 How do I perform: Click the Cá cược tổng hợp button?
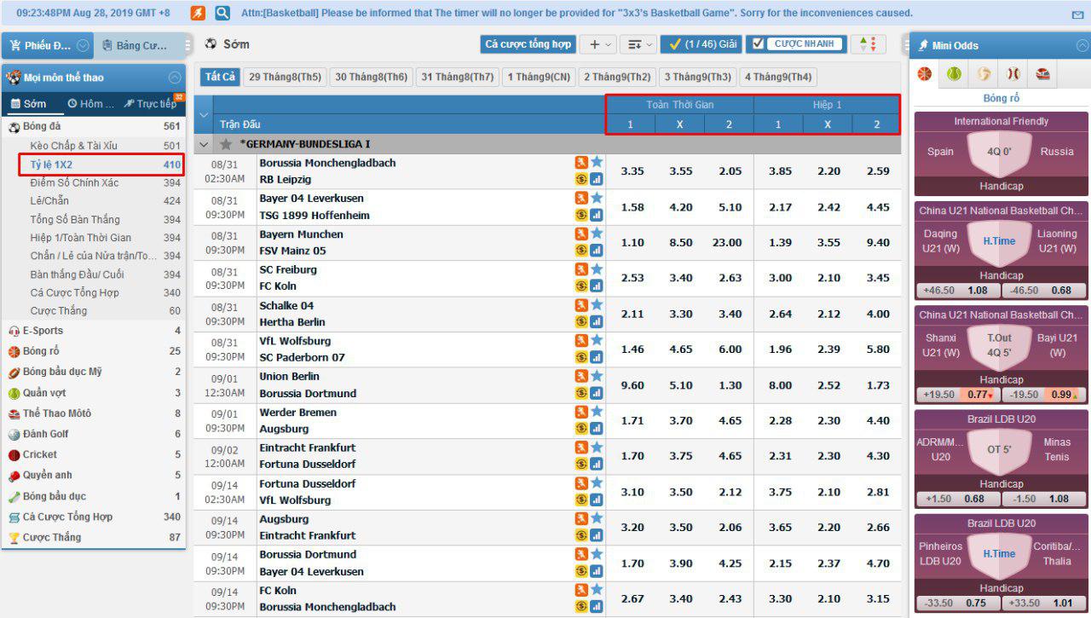528,44
